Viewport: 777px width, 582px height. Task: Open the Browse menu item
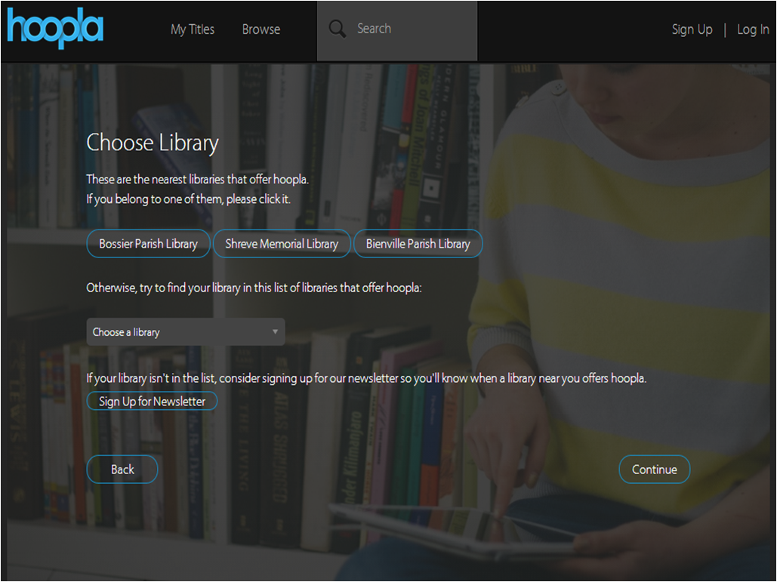[x=261, y=29]
